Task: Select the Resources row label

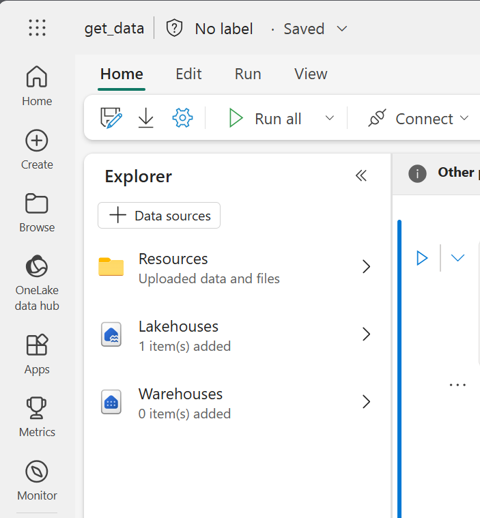Action: [x=173, y=259]
